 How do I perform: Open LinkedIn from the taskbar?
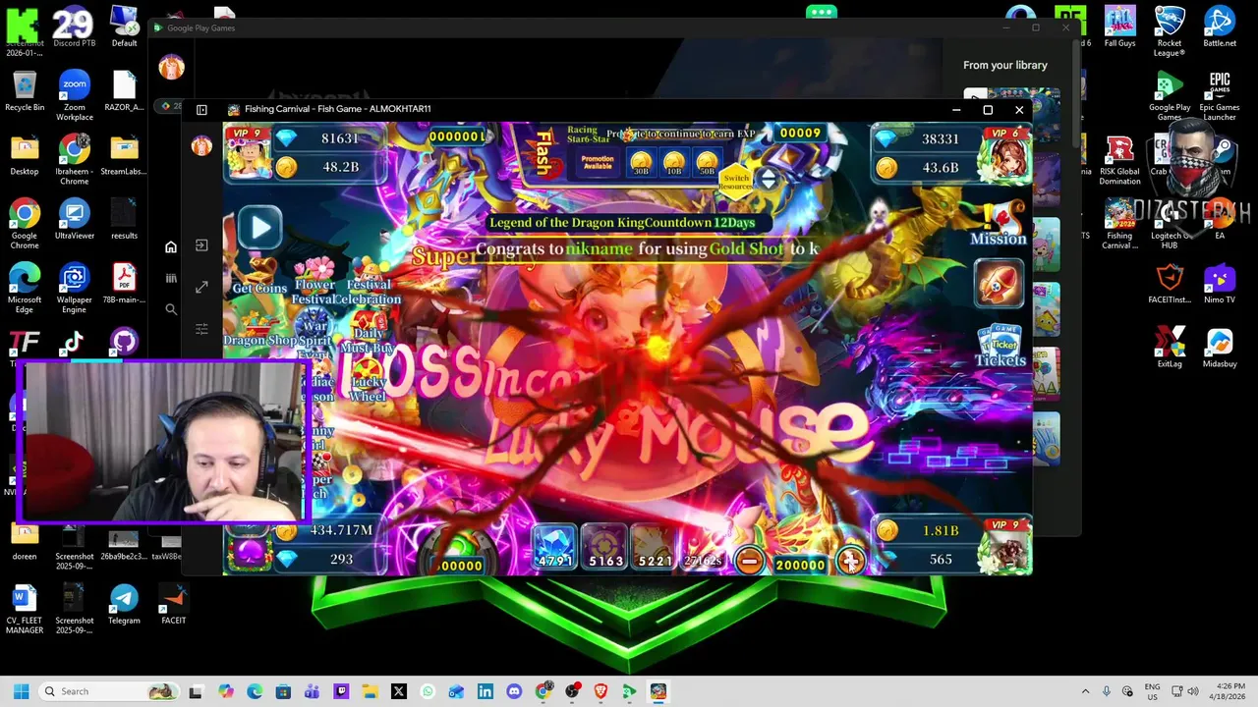[x=486, y=691]
